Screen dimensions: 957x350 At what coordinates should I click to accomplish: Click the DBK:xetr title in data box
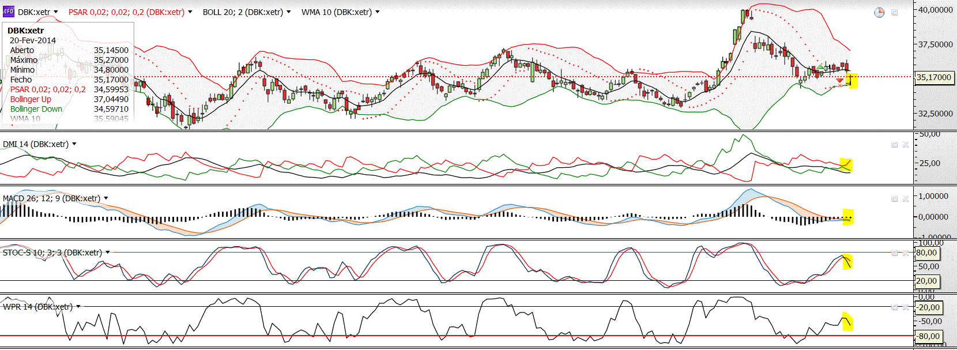25,31
